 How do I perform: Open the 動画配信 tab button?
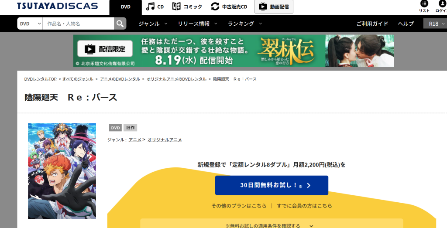274,7
